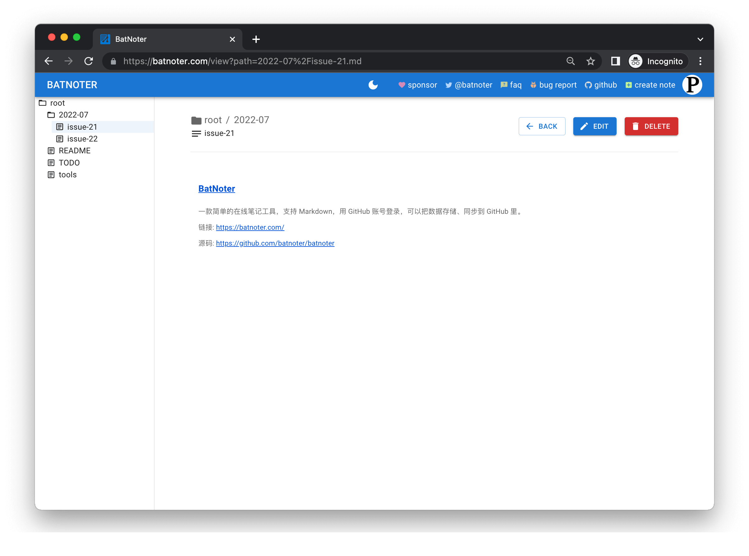
Task: Select the README file in sidebar
Action: pyautogui.click(x=75, y=151)
